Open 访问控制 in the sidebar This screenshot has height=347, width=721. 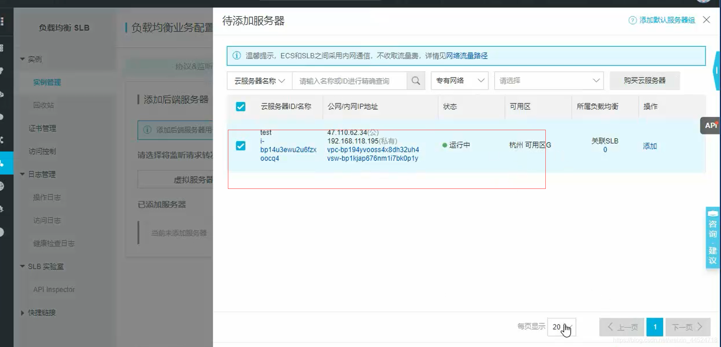(x=42, y=151)
